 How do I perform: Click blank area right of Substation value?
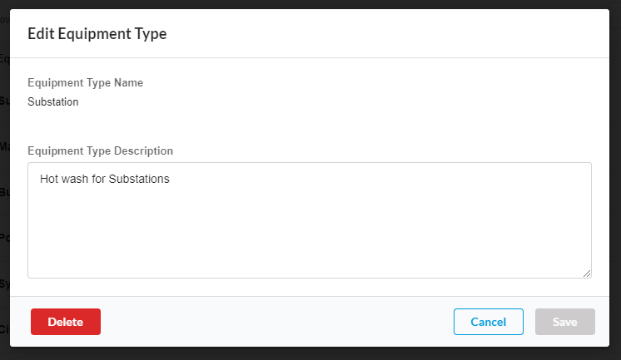tap(333, 102)
